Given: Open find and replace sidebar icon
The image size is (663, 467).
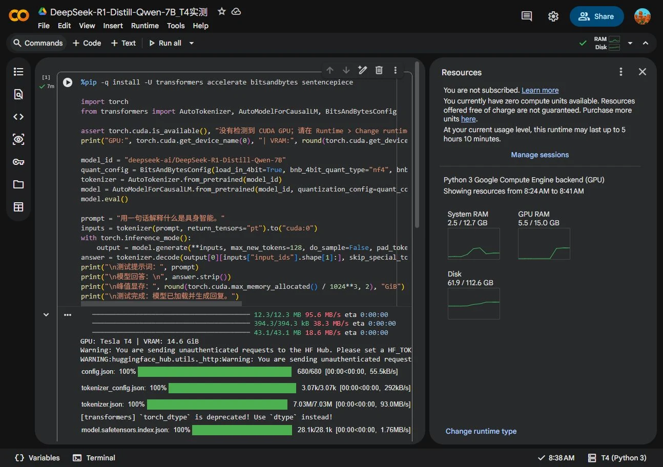Looking at the screenshot, I should 18,94.
